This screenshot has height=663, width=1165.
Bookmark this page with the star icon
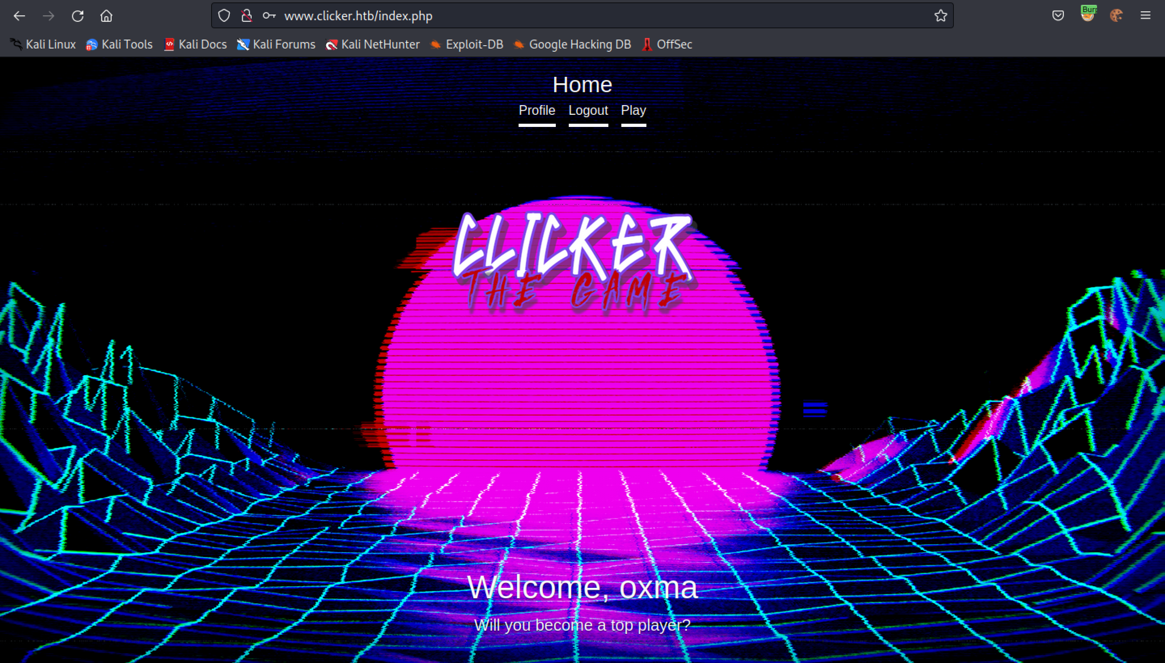coord(940,16)
